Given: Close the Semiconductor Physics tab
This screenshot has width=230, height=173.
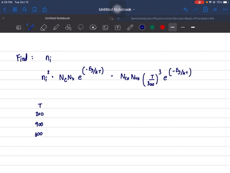Looking at the screenshot, I should pyautogui.click(x=118, y=18).
